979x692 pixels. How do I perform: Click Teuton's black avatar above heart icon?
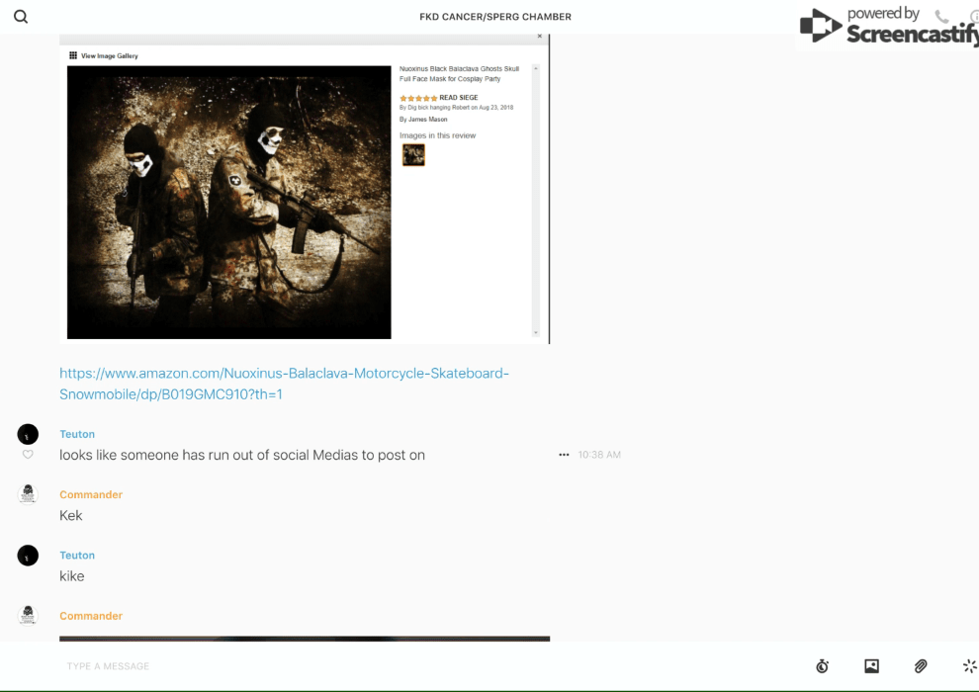tap(28, 434)
